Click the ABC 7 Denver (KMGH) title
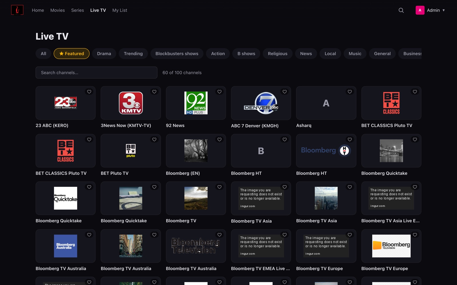This screenshot has width=457, height=285. coord(255,126)
